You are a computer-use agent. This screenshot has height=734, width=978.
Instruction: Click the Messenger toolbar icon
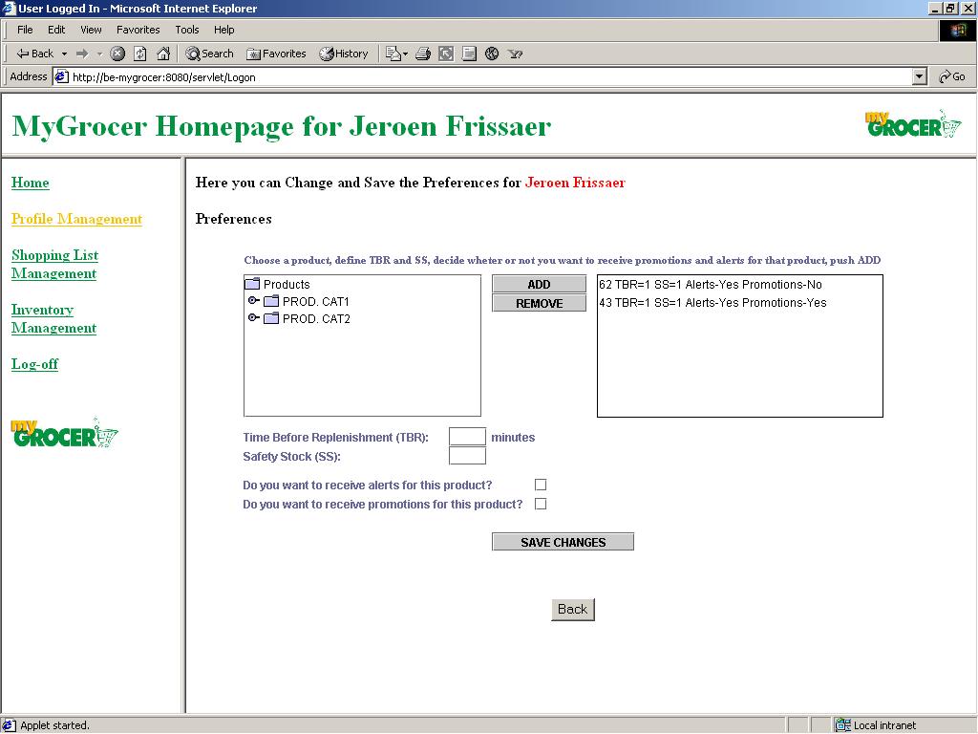point(515,54)
